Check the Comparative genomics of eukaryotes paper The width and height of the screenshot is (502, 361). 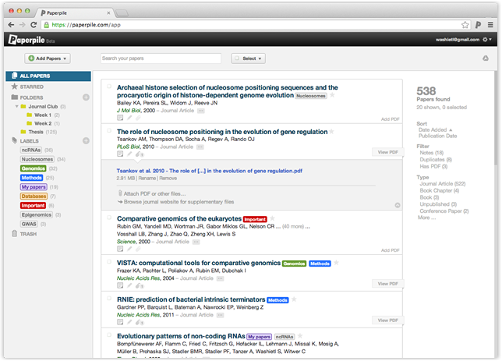click(x=109, y=220)
